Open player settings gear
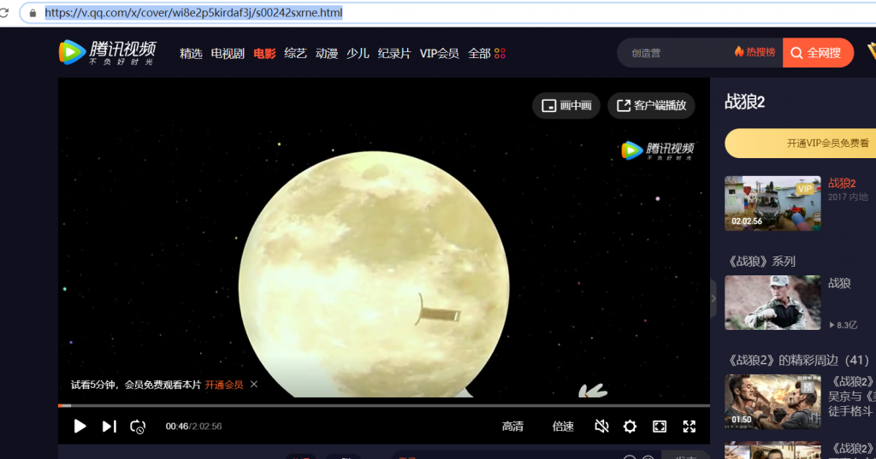Image resolution: width=876 pixels, height=459 pixels. coord(630,426)
